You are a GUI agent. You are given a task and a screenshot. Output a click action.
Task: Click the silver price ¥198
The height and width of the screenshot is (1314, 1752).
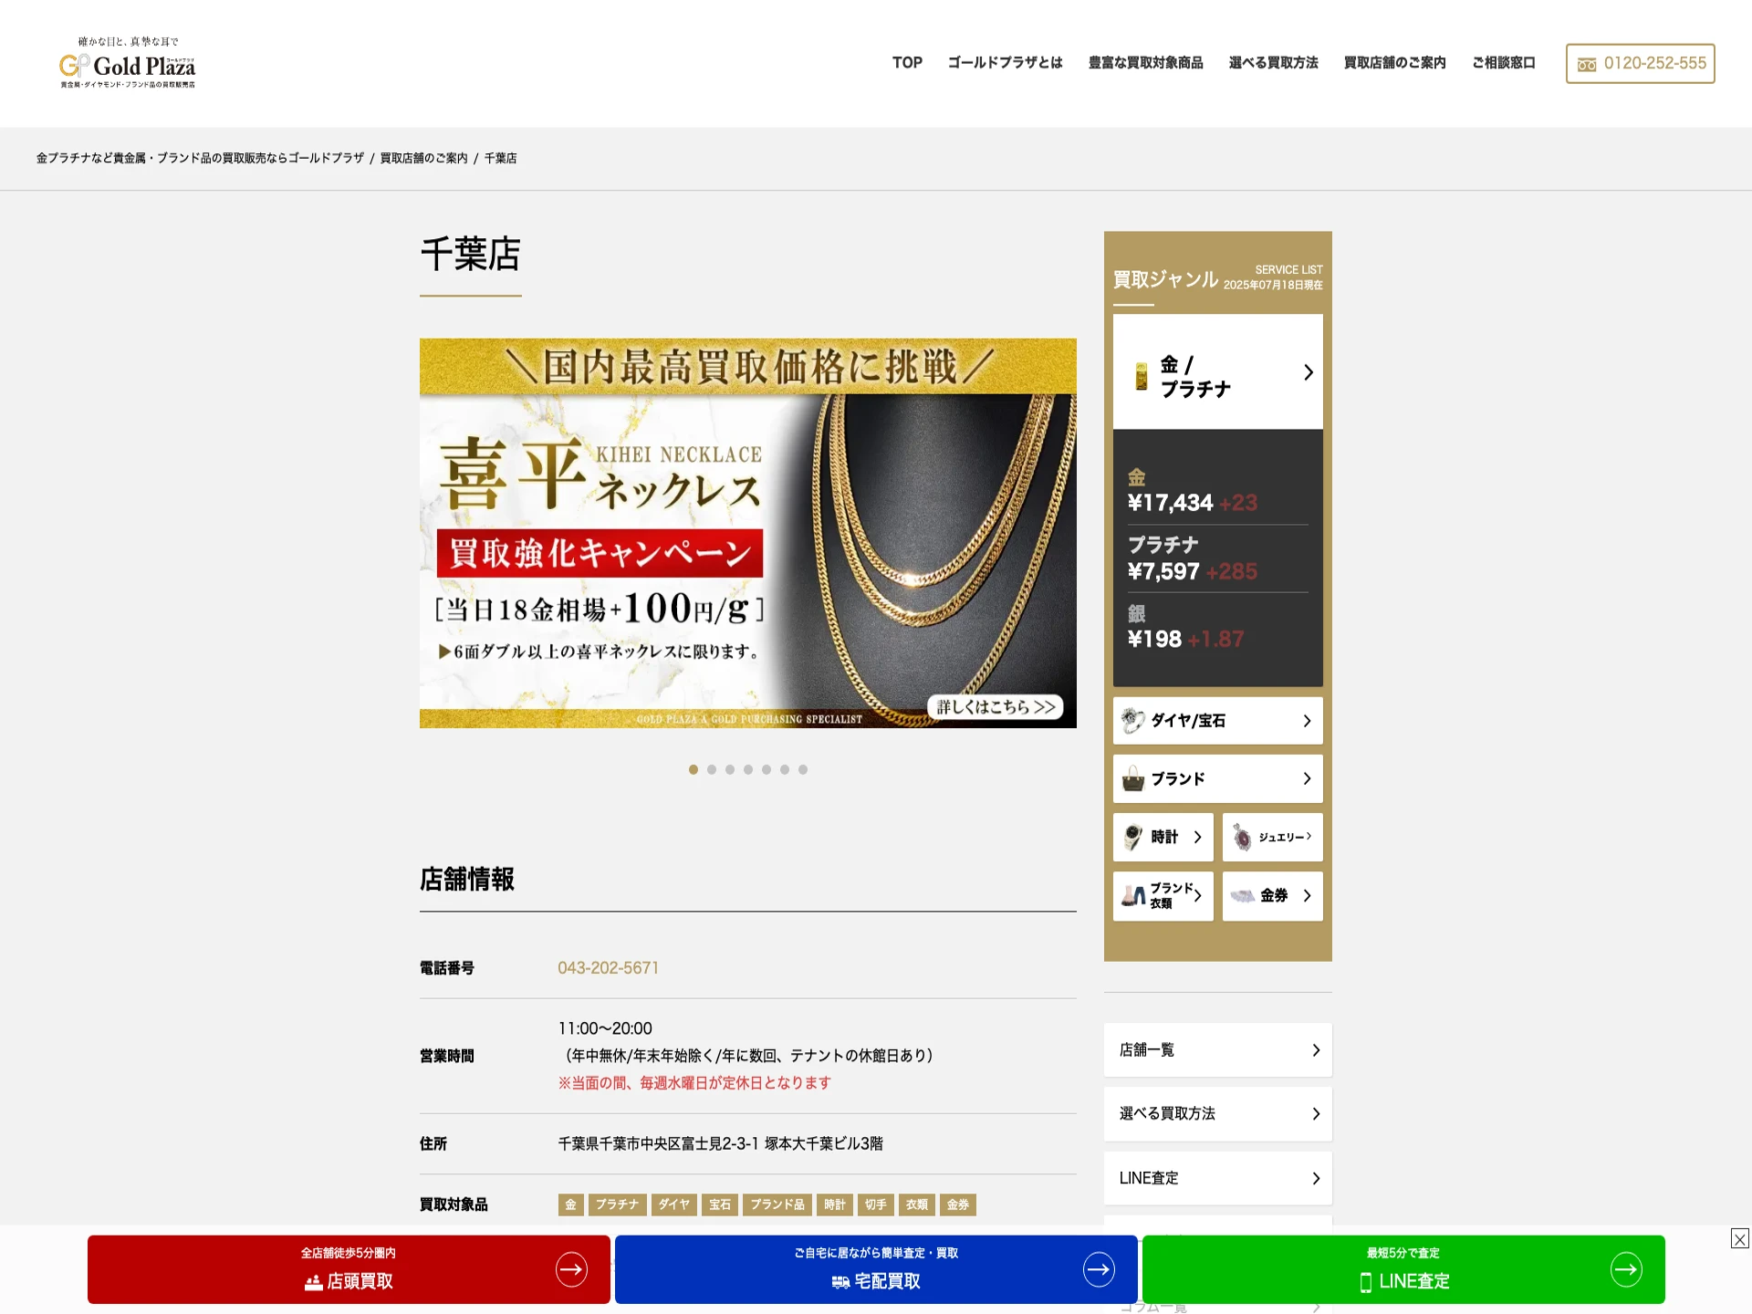click(x=1154, y=640)
